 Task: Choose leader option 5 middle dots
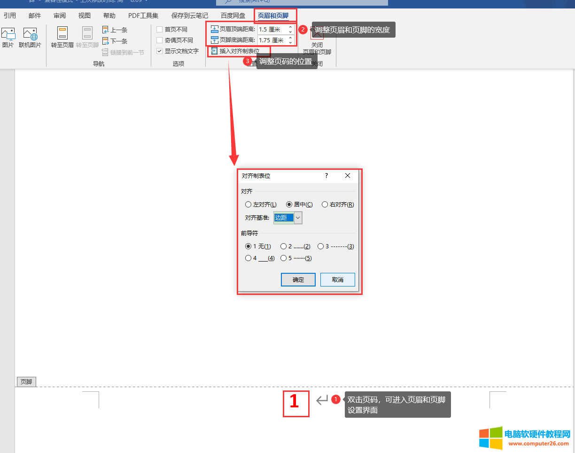click(283, 258)
